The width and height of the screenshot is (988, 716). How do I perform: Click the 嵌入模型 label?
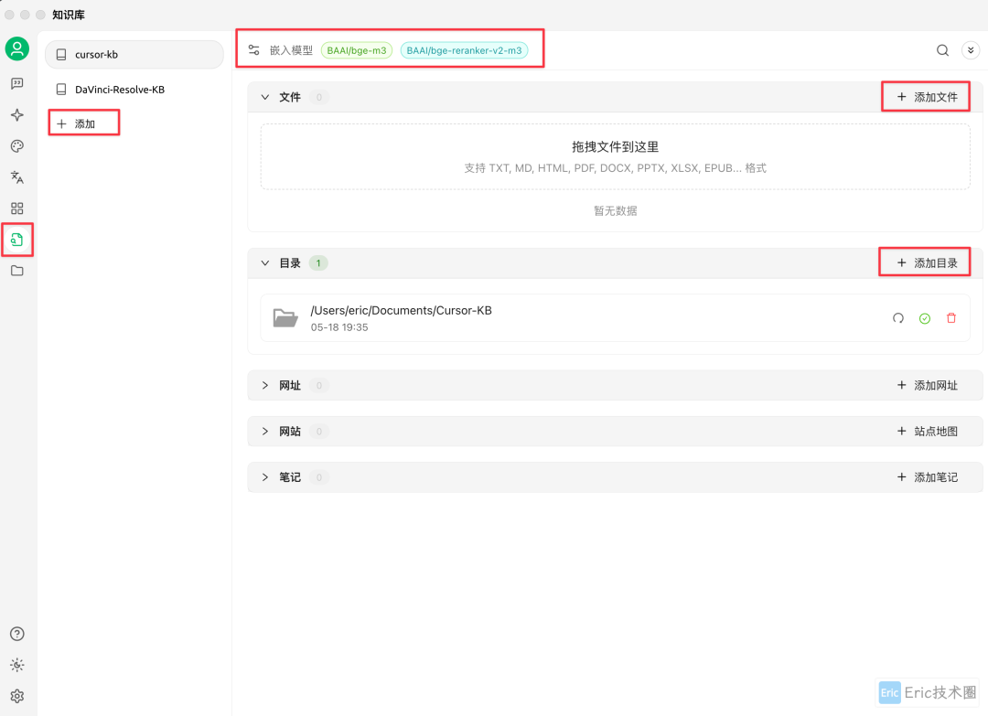tap(291, 50)
